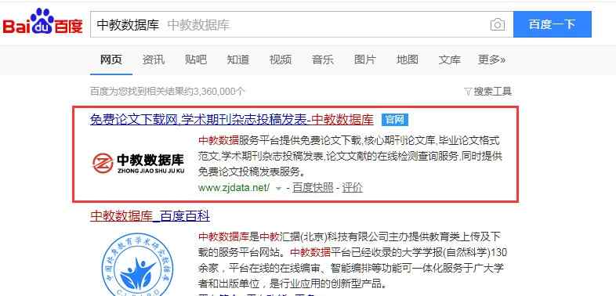This screenshot has height=296, width=616.
Task: Open the 贴吧 tab
Action: tap(195, 60)
